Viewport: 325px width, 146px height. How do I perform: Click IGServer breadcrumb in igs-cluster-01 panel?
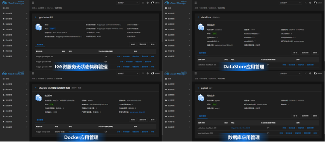50,8
